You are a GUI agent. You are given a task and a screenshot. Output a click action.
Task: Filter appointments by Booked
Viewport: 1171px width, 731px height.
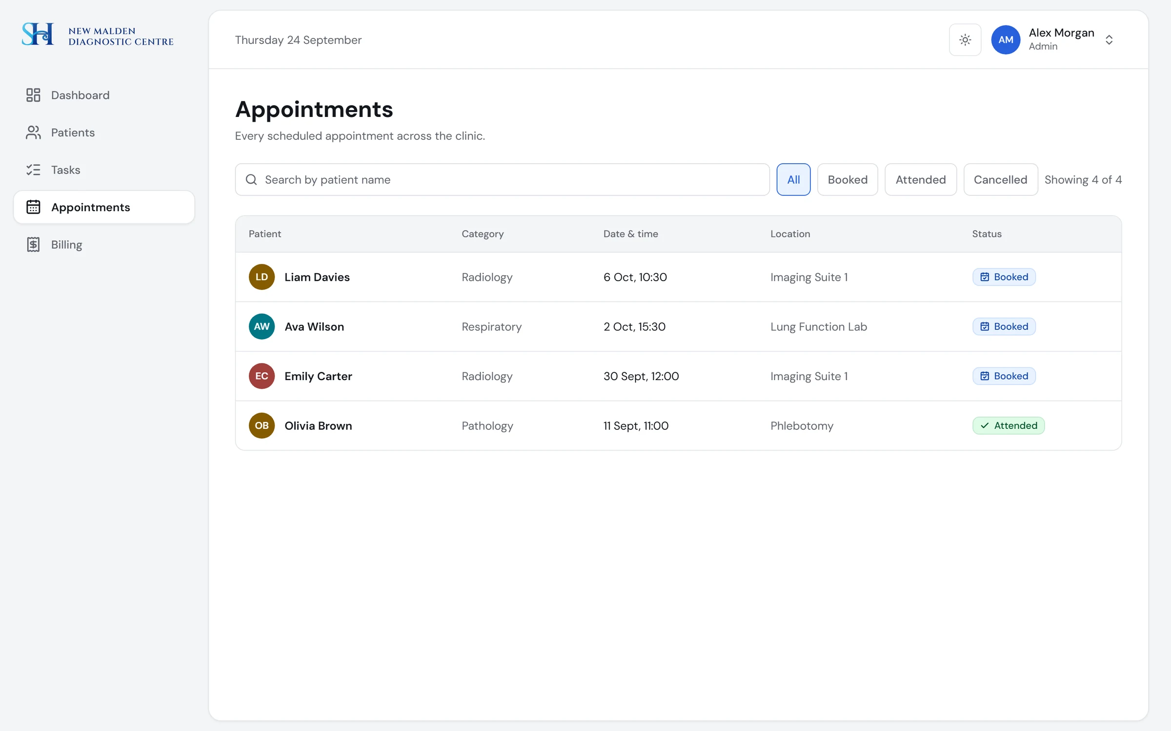click(848, 180)
